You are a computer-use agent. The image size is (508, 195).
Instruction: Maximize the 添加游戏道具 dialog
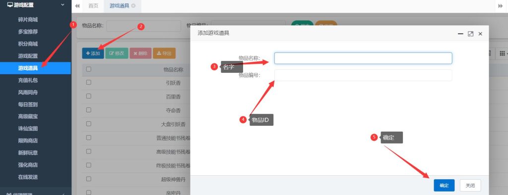click(x=470, y=34)
